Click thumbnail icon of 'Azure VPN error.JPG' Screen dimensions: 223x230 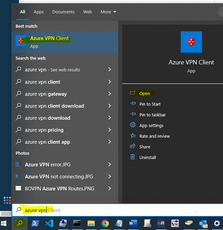(18, 164)
